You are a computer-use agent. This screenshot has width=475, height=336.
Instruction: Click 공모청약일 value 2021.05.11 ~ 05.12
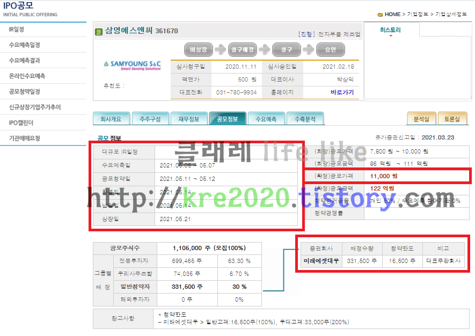click(187, 179)
